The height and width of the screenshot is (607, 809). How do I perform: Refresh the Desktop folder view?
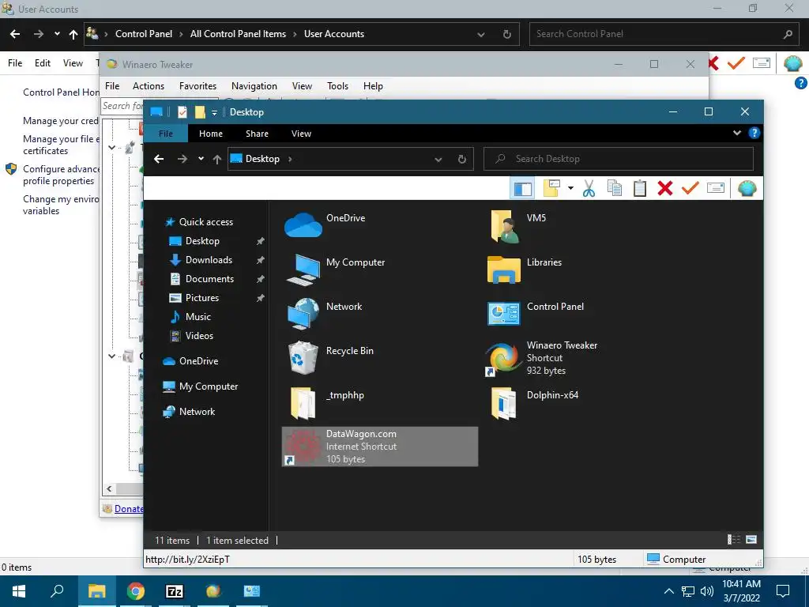(x=461, y=160)
